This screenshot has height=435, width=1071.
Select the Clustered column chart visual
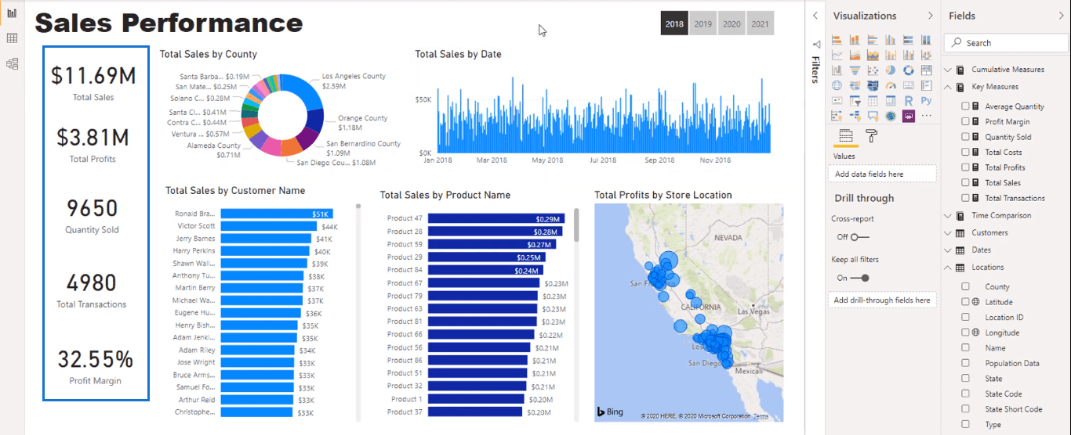click(891, 40)
